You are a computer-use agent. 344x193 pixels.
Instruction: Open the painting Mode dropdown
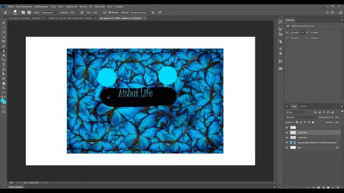tap(50, 12)
